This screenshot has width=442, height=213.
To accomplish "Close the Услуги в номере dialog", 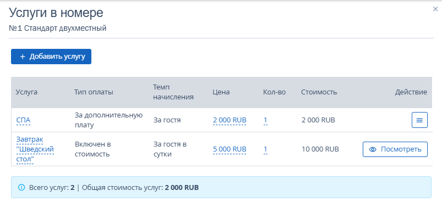I will pos(435,9).
